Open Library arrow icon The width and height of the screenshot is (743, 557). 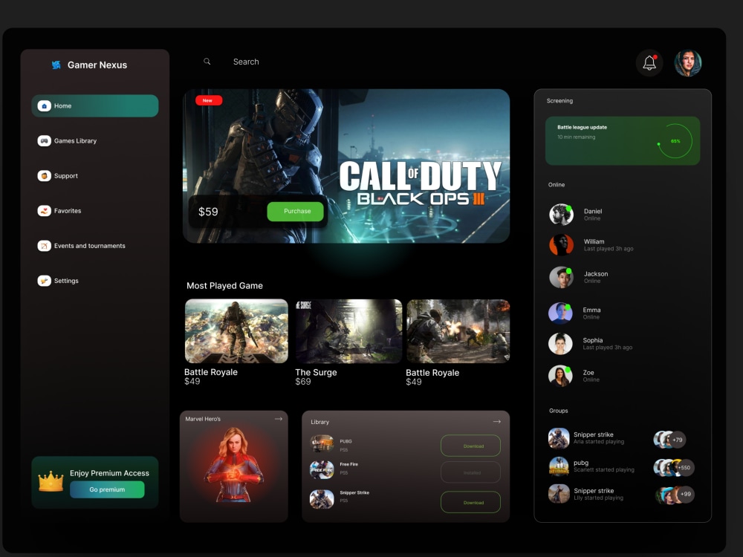coord(496,422)
